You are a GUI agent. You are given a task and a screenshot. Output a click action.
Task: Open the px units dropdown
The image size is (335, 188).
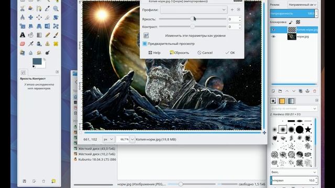tap(108, 139)
